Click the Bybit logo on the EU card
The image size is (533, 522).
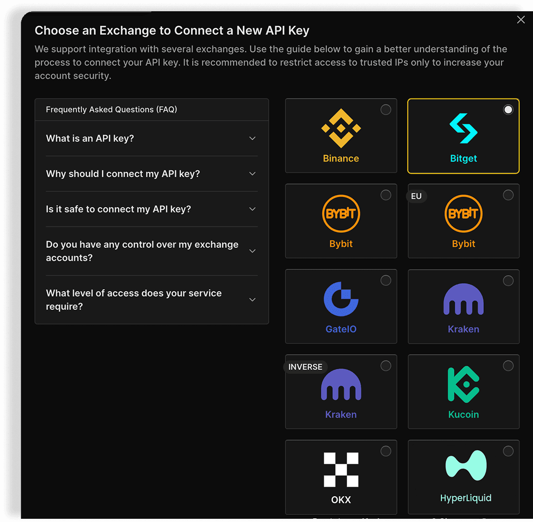[x=463, y=214]
